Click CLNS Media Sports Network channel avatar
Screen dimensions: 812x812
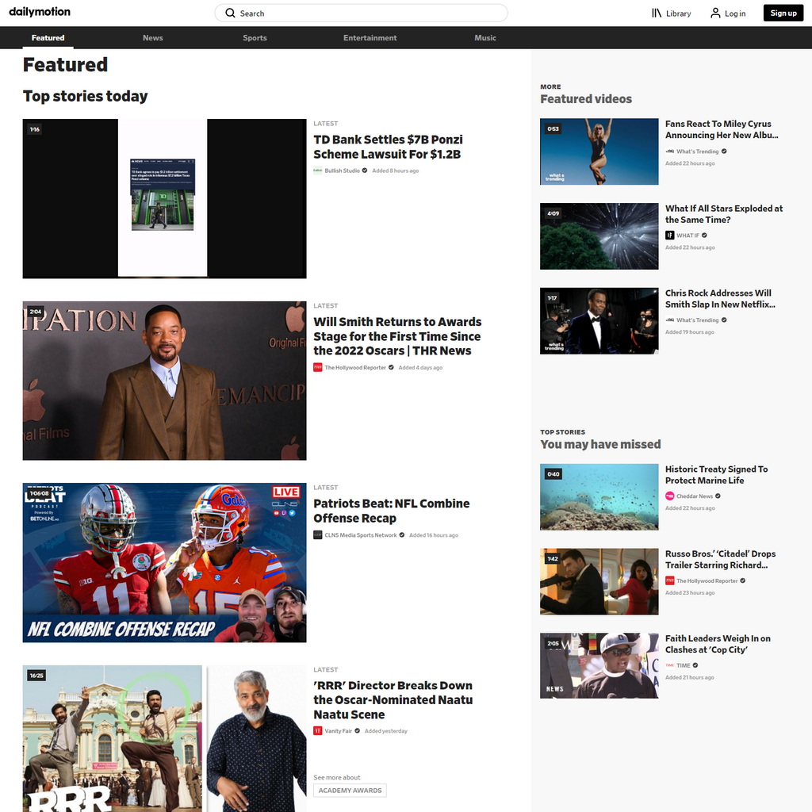point(317,535)
